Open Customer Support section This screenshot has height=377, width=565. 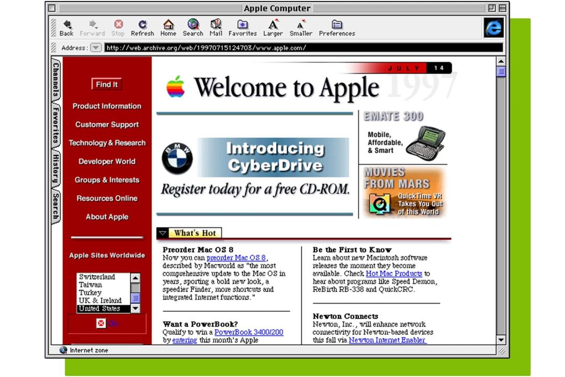(107, 124)
